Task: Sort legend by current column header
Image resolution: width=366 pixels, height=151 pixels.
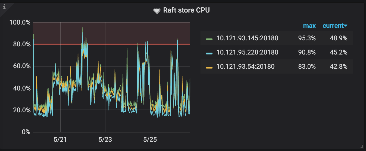Action: click(x=333, y=26)
